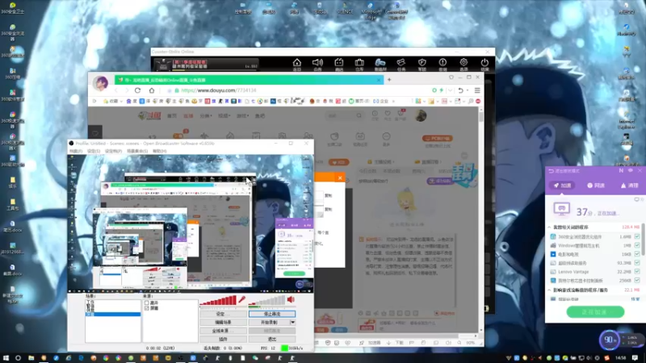Open the browser hamburger menu
Image resolution: width=646 pixels, height=363 pixels.
coord(477,90)
